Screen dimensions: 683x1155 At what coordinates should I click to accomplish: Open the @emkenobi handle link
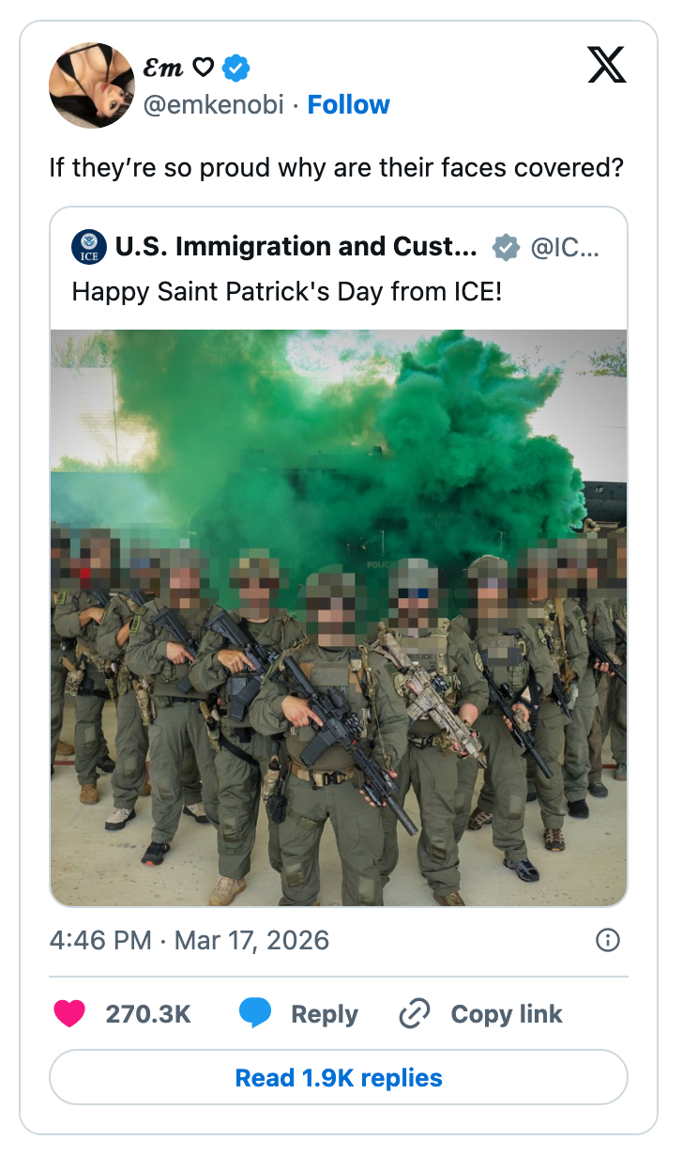(213, 104)
